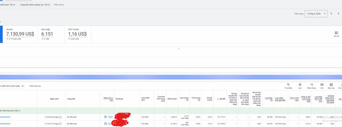Open the 78,6% optimization score link
The width and height of the screenshot is (342, 127).
coord(110,117)
